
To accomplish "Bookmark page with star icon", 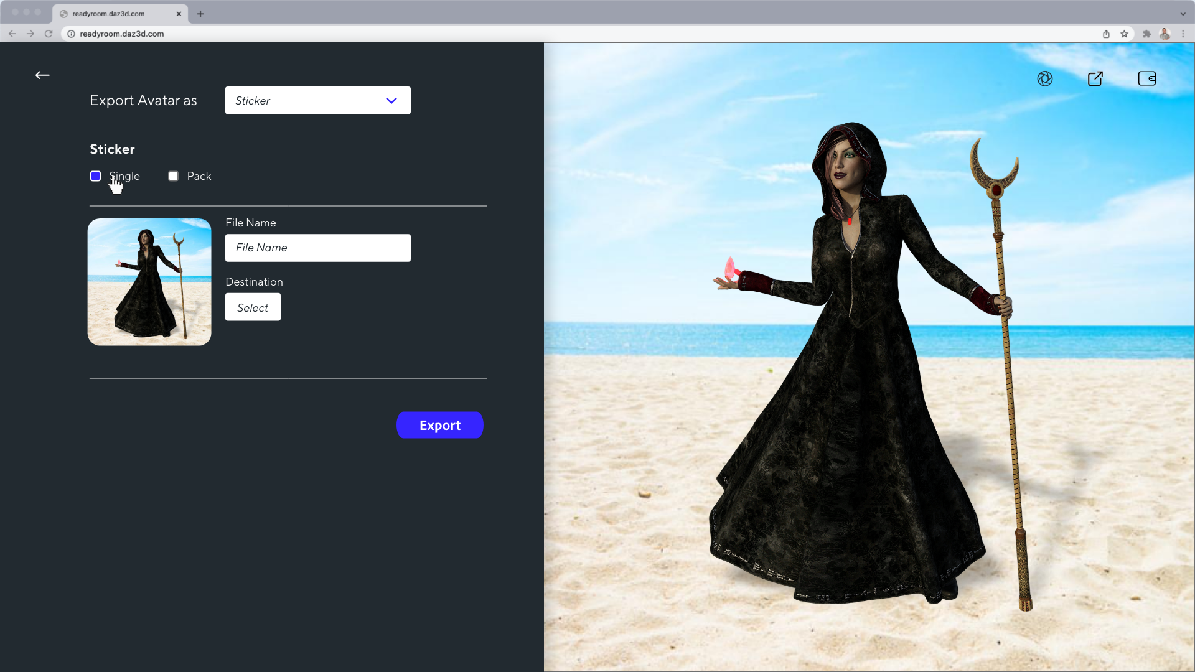I will (1124, 34).
